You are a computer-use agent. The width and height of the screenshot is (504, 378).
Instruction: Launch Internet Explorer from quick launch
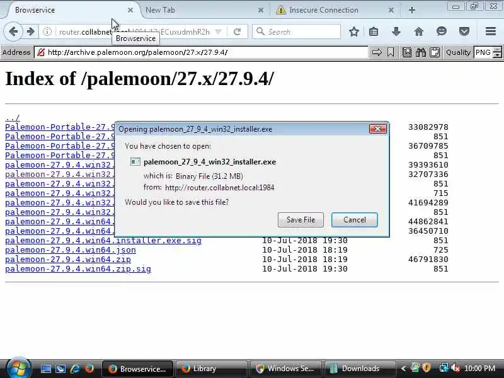[75, 369]
